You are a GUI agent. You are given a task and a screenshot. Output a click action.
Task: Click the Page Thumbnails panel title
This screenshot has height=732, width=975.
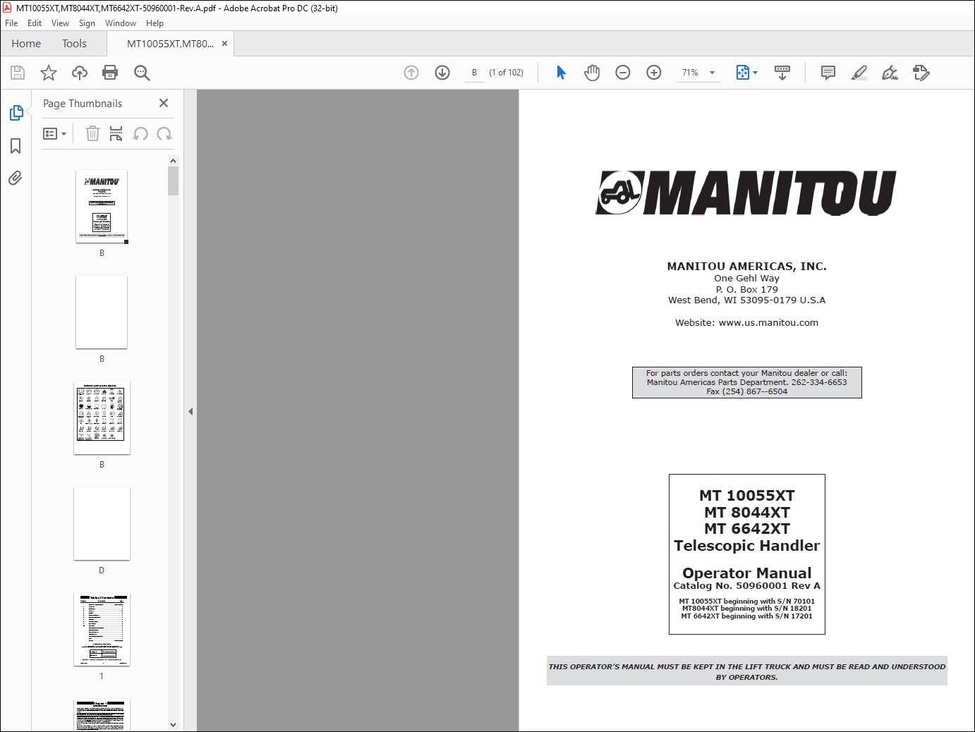[x=83, y=103]
